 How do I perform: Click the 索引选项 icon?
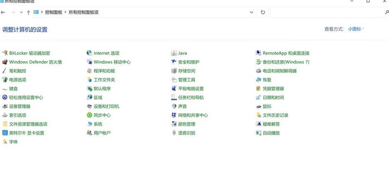click(5, 115)
